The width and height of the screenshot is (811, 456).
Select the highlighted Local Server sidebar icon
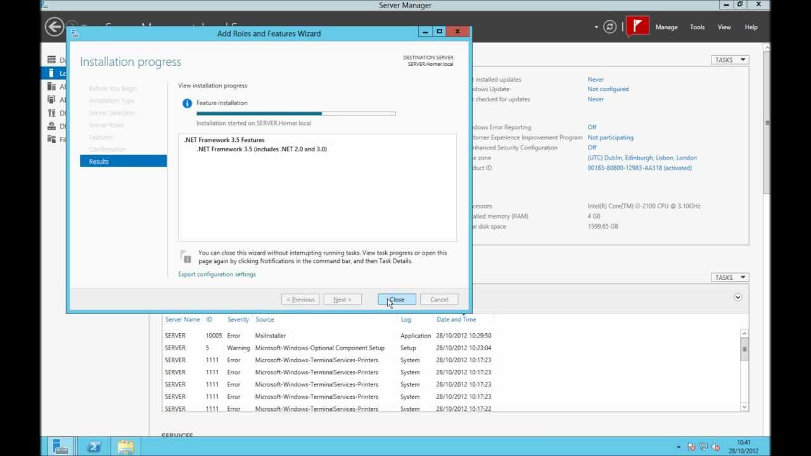(51, 73)
